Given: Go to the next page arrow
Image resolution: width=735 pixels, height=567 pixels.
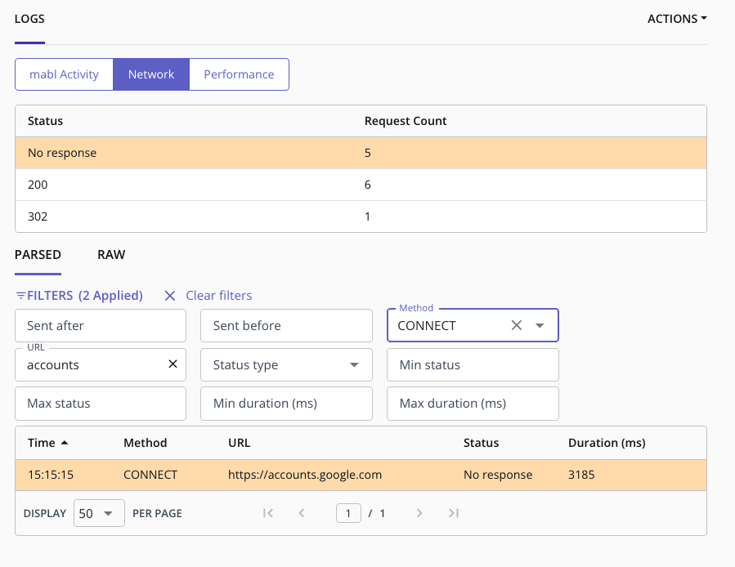Looking at the screenshot, I should [419, 513].
